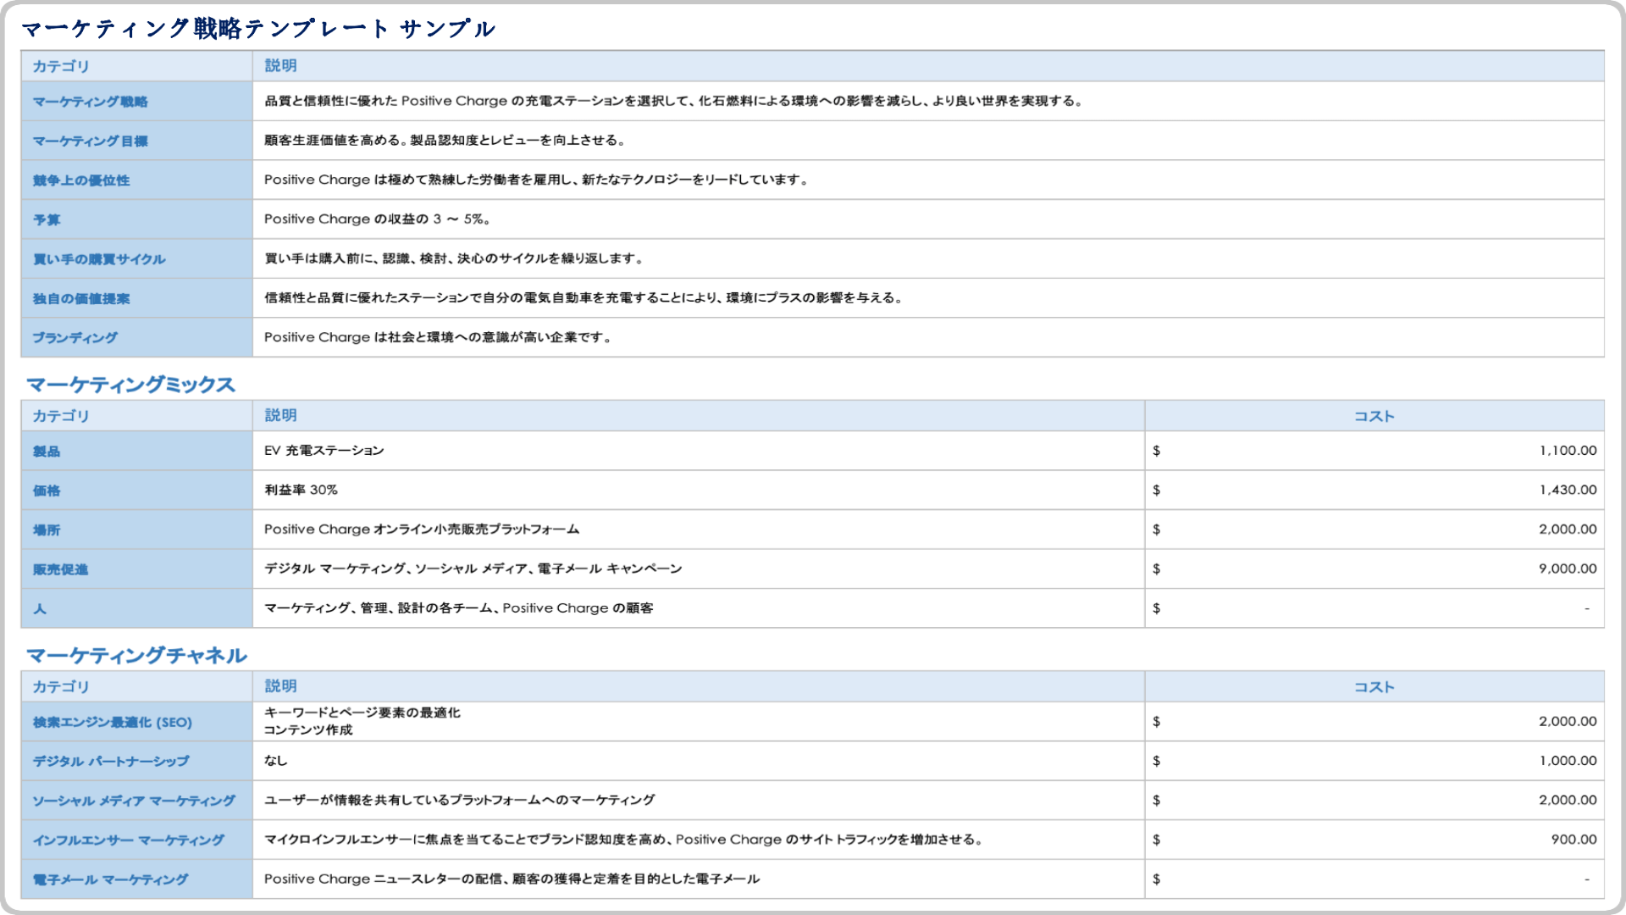The image size is (1626, 915).
Task: Select the cost value 900.00
Action: [1573, 840]
